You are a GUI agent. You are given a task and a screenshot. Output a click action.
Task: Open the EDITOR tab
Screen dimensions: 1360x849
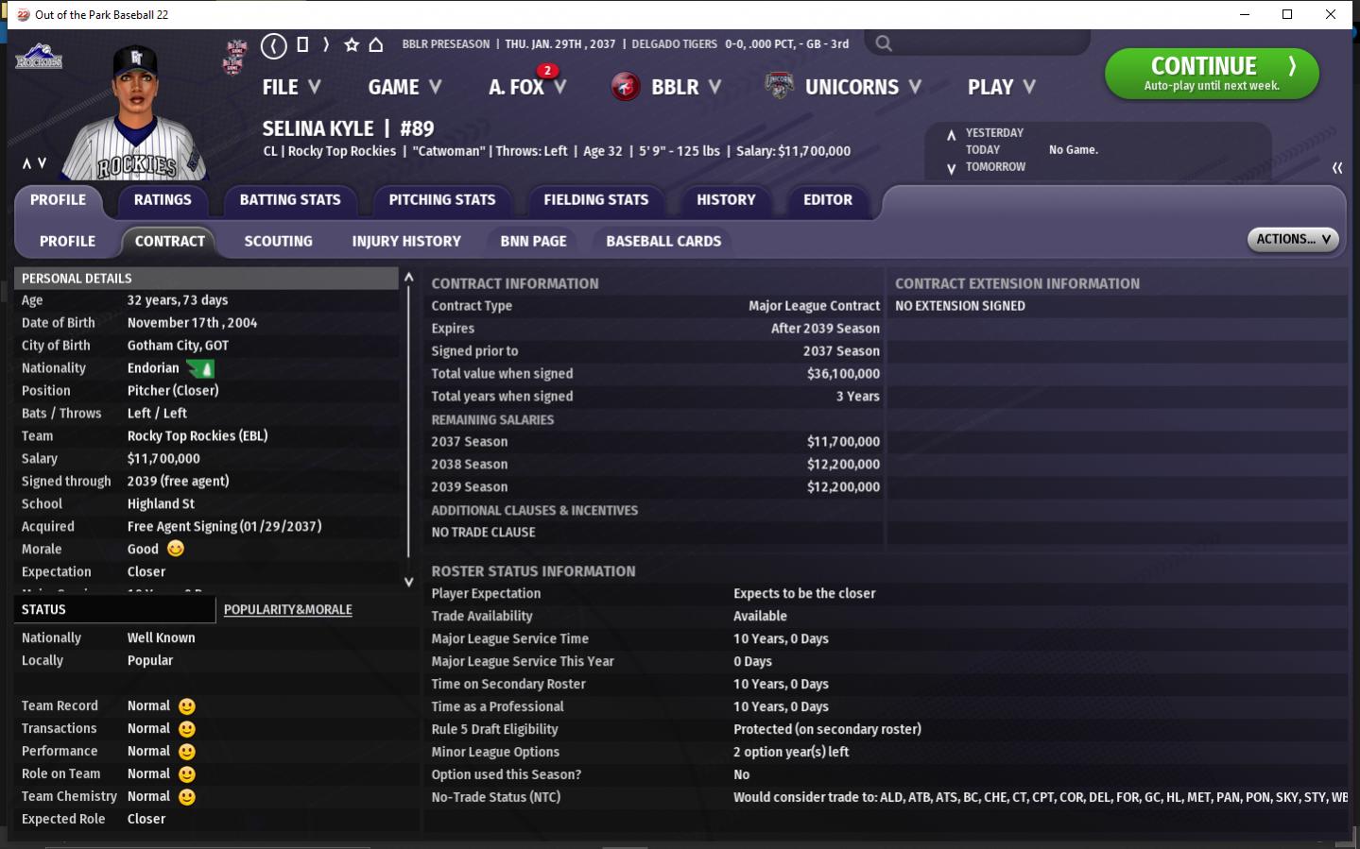click(828, 200)
